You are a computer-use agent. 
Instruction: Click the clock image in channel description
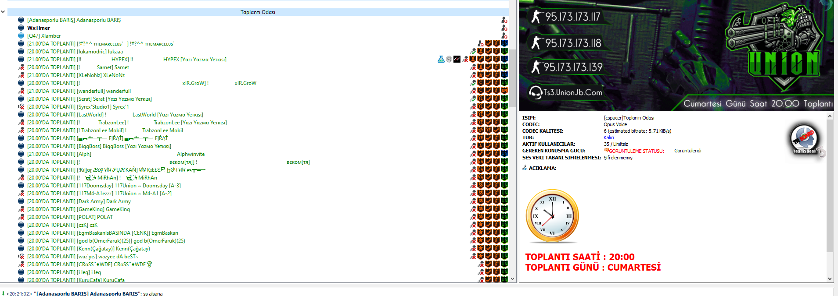click(552, 216)
